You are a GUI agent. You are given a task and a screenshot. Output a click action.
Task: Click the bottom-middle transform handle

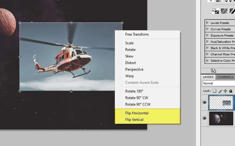coord(71,91)
